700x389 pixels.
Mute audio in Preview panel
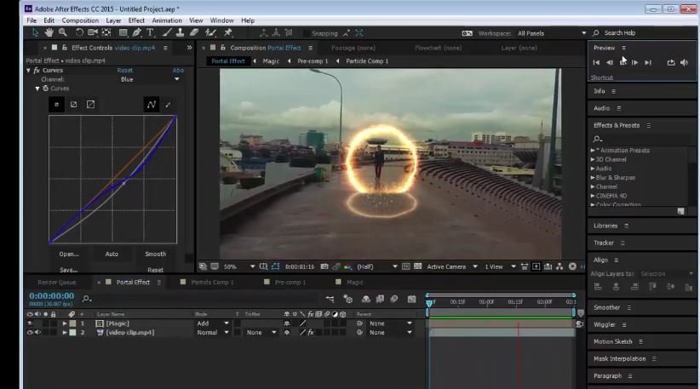click(685, 62)
